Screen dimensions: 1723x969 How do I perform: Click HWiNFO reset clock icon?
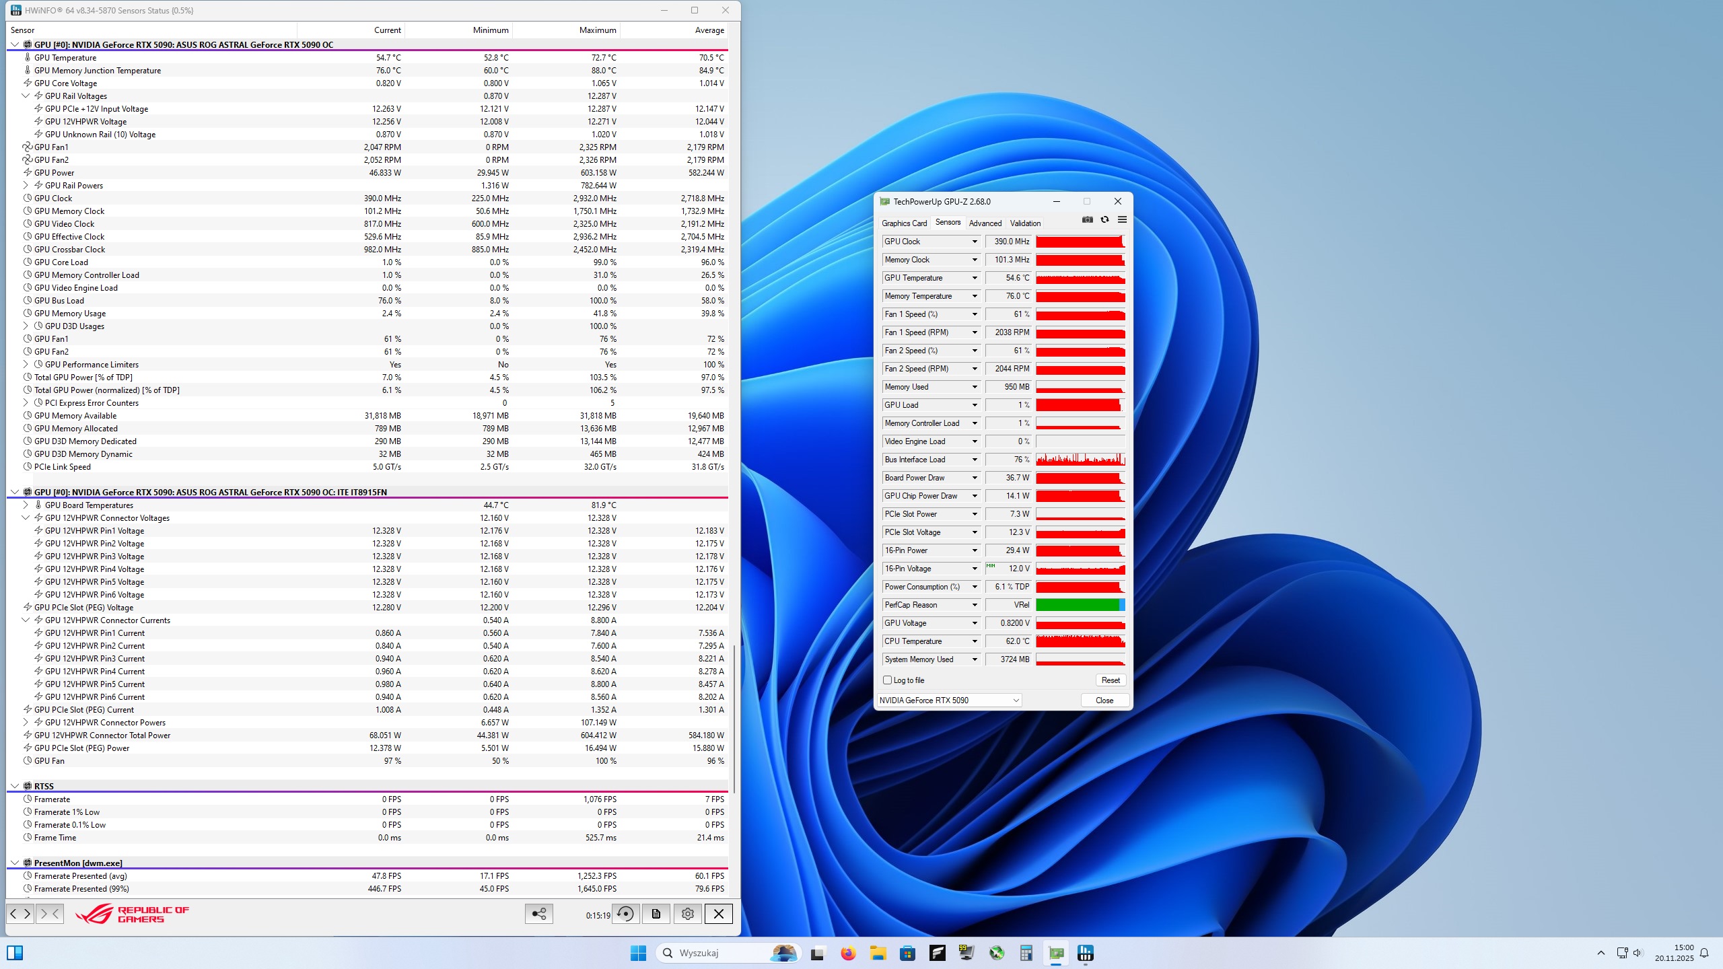tap(625, 914)
